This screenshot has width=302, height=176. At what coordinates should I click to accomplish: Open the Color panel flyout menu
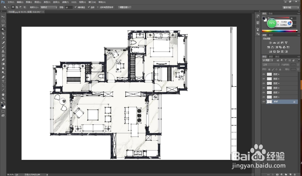coord(298,14)
